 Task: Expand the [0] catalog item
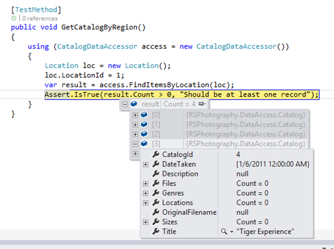135,115
